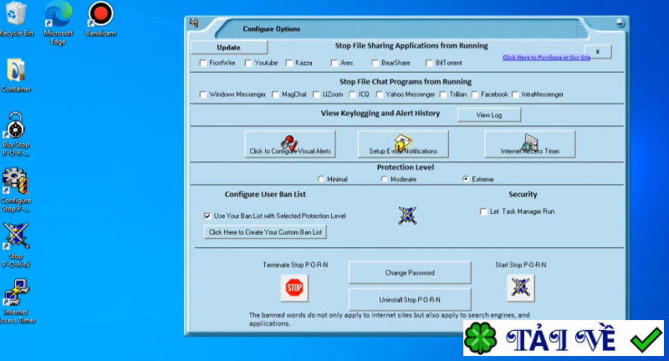Screen dimensions: 669x361
Task: Enable the Trillian checkbox
Action: point(443,94)
